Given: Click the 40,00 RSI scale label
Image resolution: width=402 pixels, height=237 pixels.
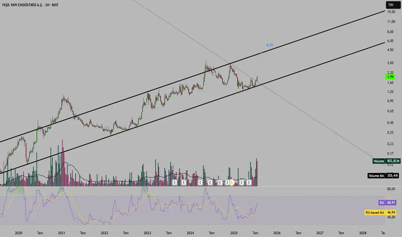Looking at the screenshot, I should tap(391, 217).
